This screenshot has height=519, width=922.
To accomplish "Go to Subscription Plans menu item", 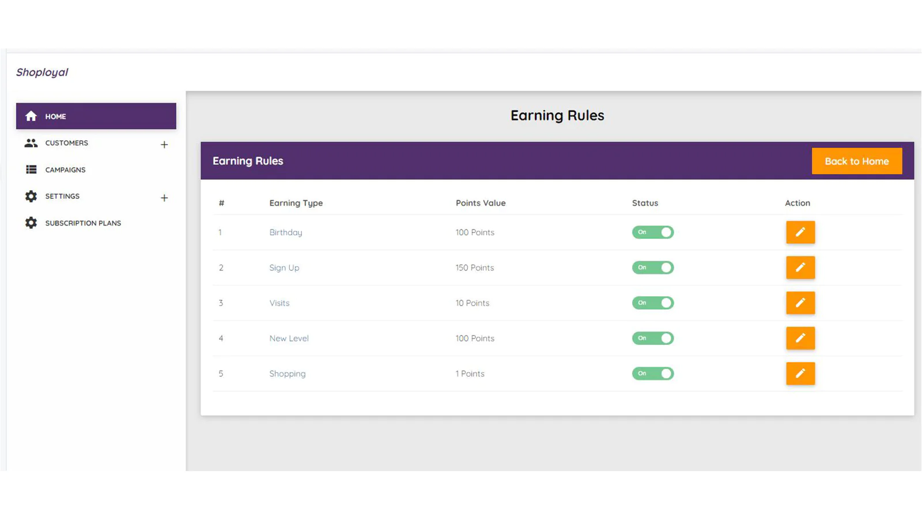I will point(83,223).
